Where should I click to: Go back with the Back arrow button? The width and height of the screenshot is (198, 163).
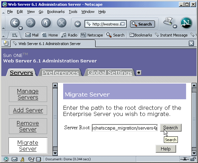(15, 23)
